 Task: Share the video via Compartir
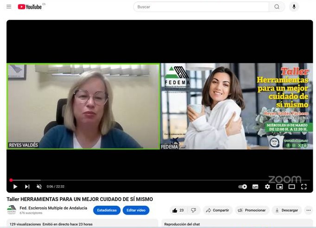click(x=218, y=210)
